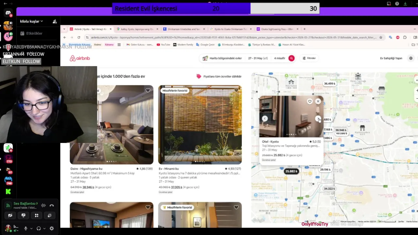Image resolution: width=418 pixels, height=235 pixels.
Task: Bookmark this page with star icon
Action: (x=381, y=38)
